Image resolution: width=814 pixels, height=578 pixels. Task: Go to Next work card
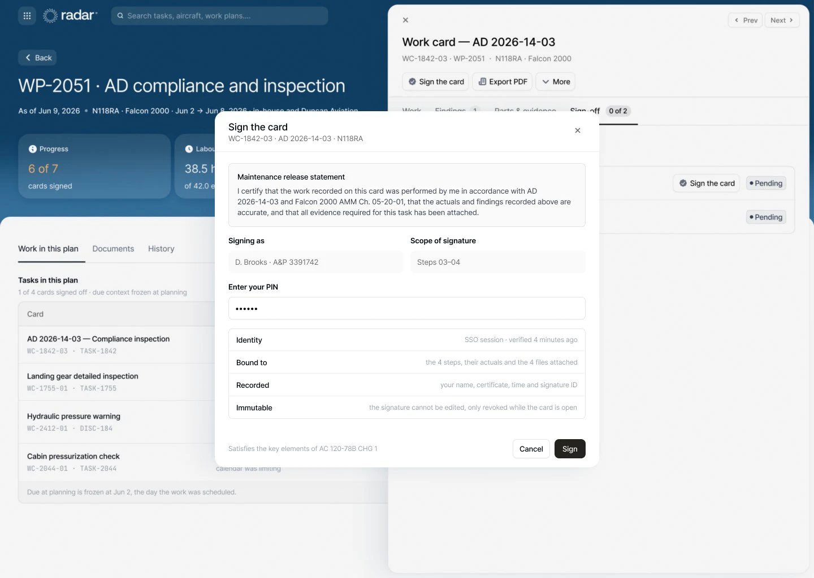click(x=782, y=20)
